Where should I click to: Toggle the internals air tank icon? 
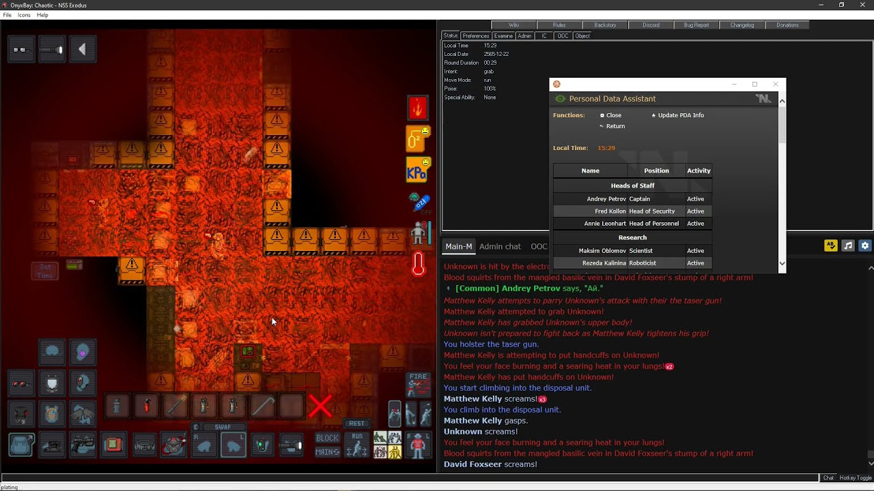(419, 202)
